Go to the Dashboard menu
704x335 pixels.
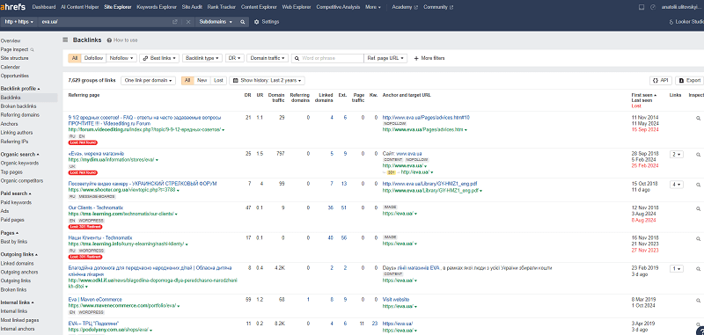pos(44,7)
